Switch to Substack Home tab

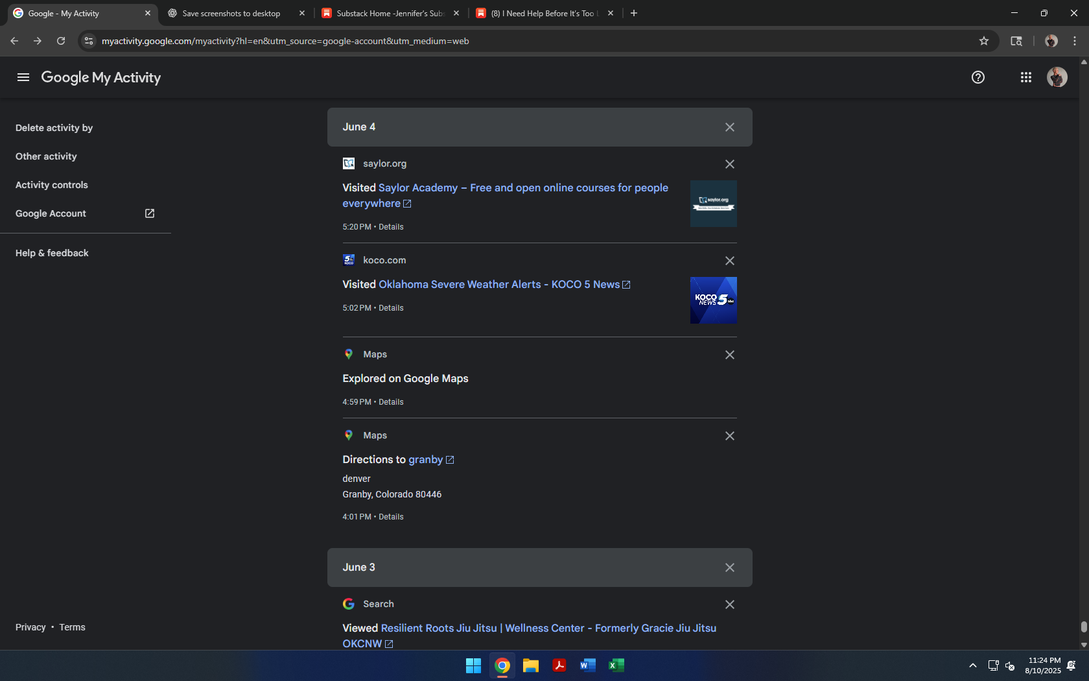[391, 13]
